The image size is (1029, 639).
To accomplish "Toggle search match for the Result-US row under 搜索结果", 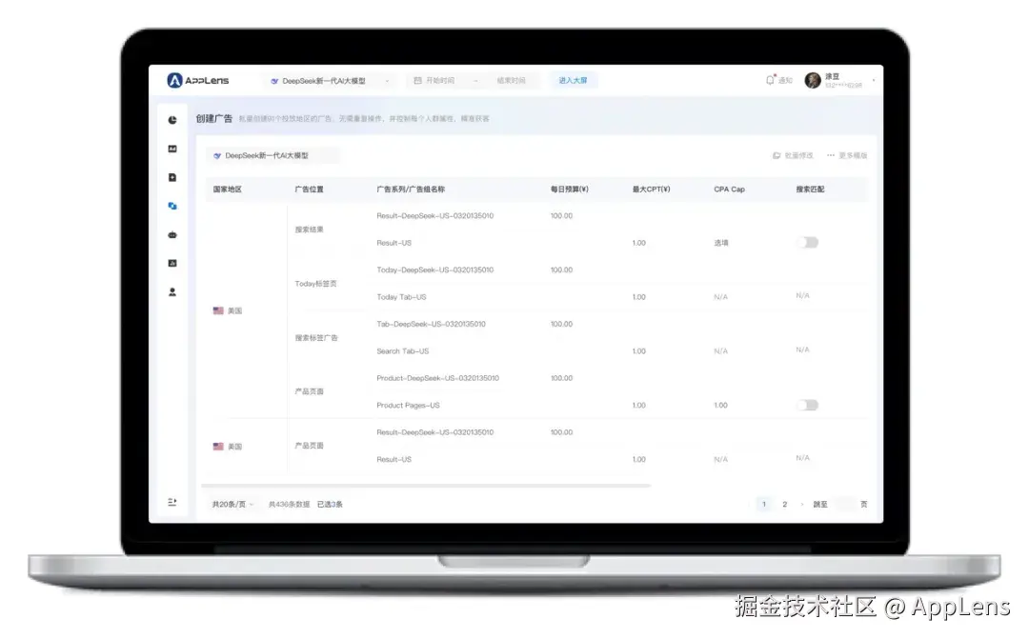I will [808, 243].
